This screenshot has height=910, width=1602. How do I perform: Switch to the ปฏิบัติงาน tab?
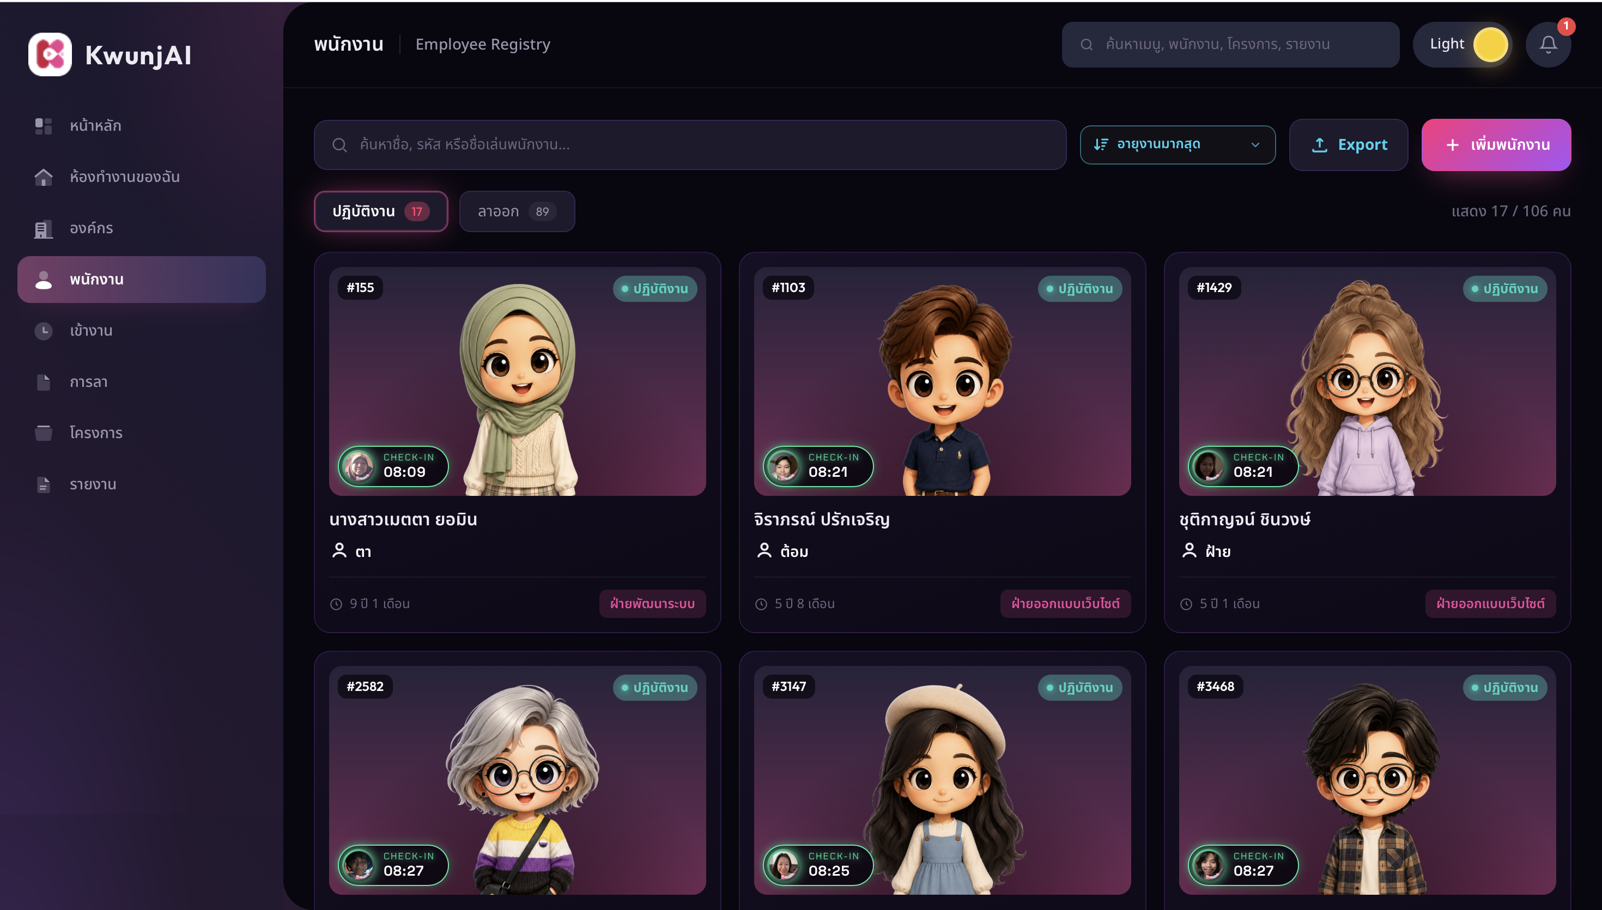381,211
